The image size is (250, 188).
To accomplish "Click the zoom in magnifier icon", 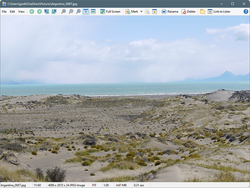I will (63, 11).
